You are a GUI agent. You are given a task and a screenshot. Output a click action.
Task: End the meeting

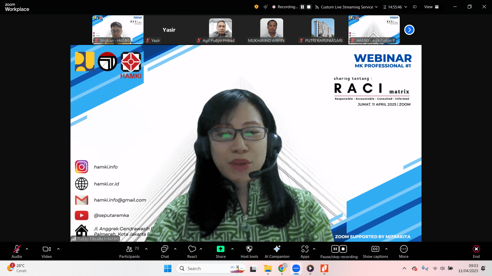(476, 252)
